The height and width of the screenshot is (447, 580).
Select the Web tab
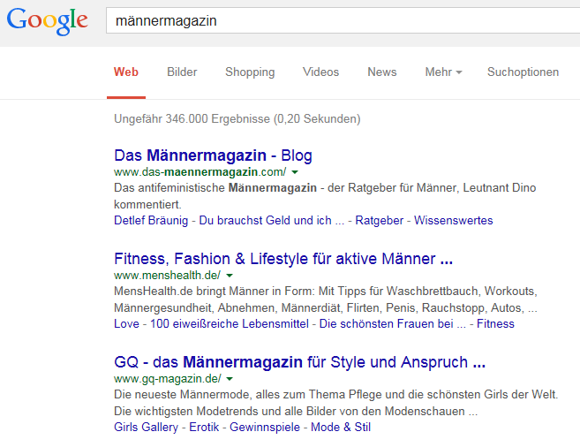pyautogui.click(x=125, y=72)
